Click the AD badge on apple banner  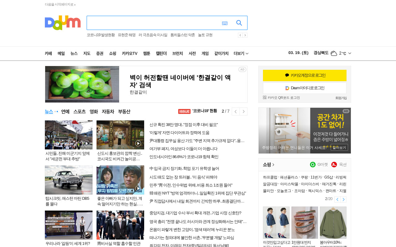[242, 69]
